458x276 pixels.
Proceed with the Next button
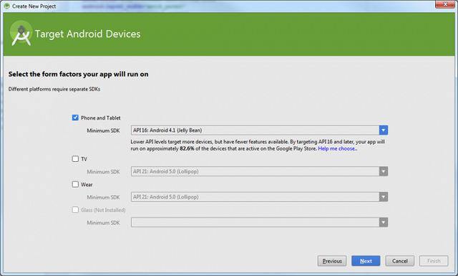366,261
